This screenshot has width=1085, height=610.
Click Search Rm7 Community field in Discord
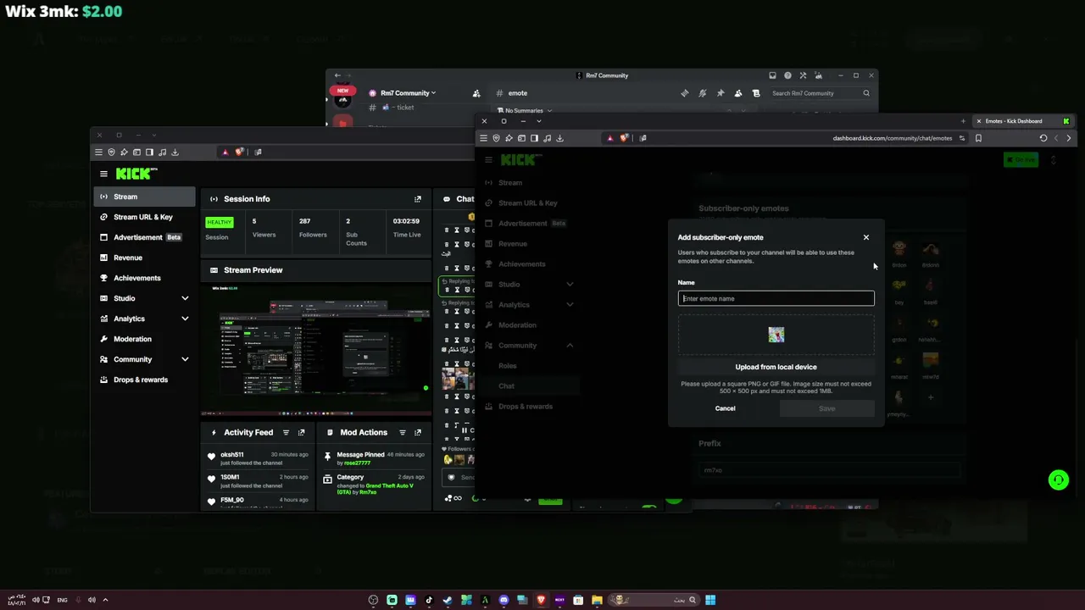820,93
